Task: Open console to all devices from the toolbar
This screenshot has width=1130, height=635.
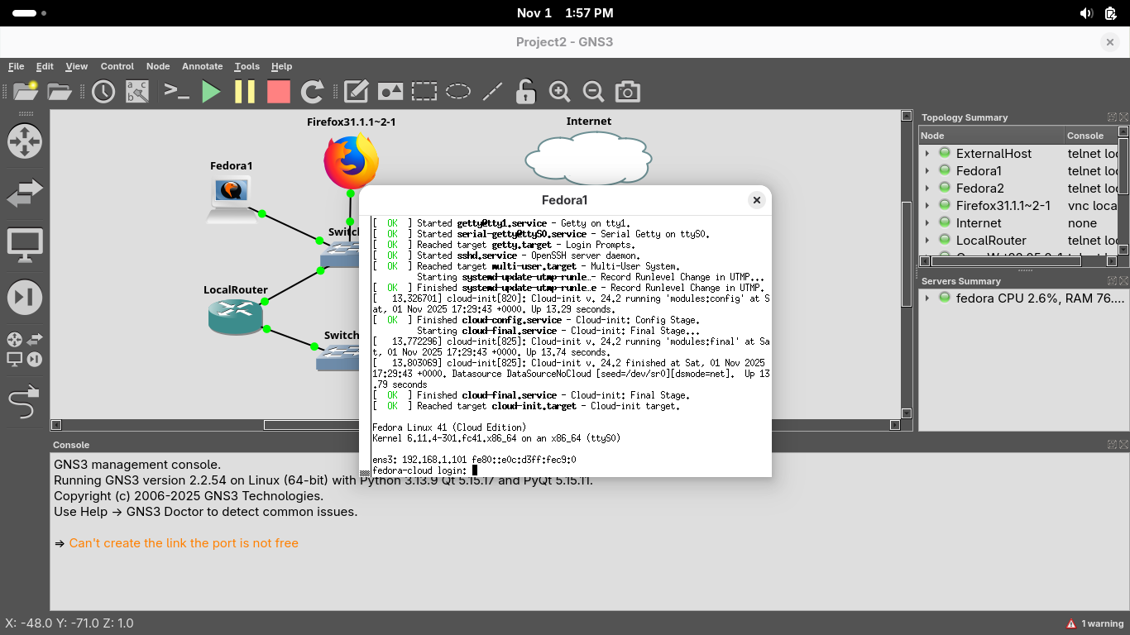Action: click(x=176, y=92)
